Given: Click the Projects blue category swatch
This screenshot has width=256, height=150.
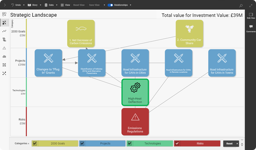Looking at the screenshot, I should (x=105, y=143).
